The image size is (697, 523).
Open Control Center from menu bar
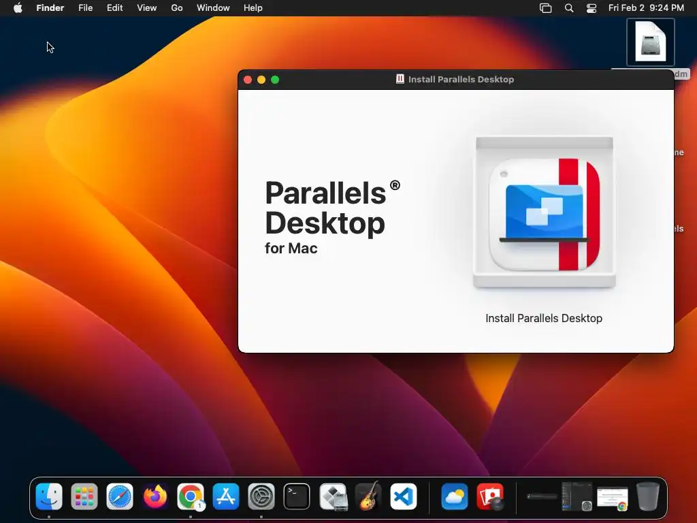[x=591, y=8]
